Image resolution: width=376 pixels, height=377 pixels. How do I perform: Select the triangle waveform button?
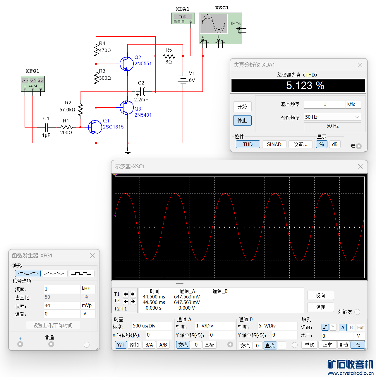pos(54,274)
